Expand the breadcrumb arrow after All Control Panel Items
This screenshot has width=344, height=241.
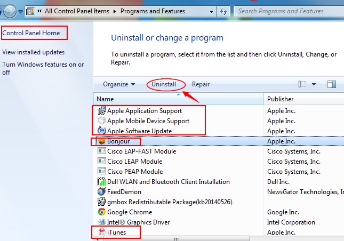[115, 11]
